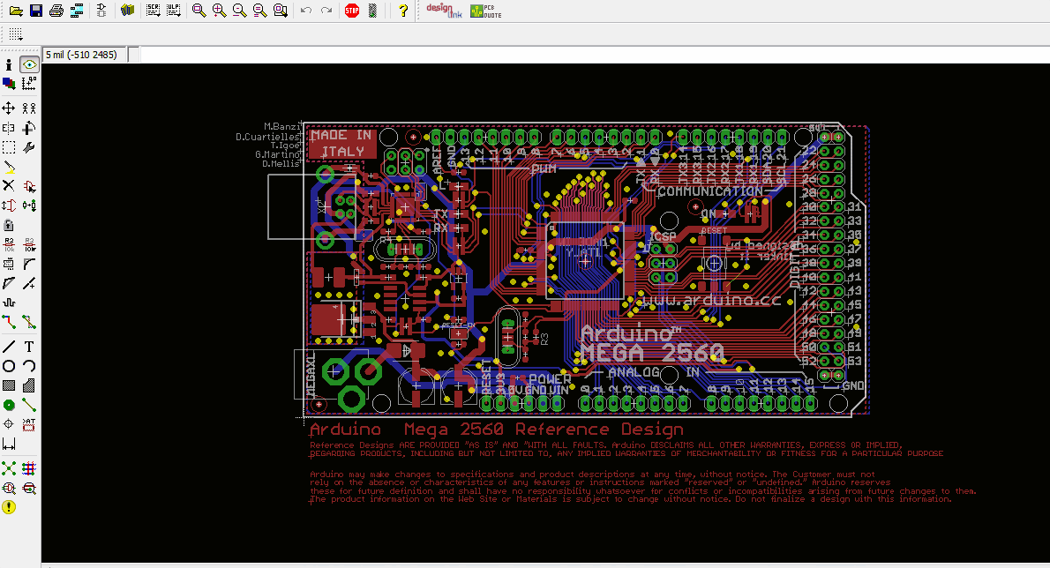This screenshot has width=1050, height=568.
Task: Select the Miter tool
Action: coord(29,265)
